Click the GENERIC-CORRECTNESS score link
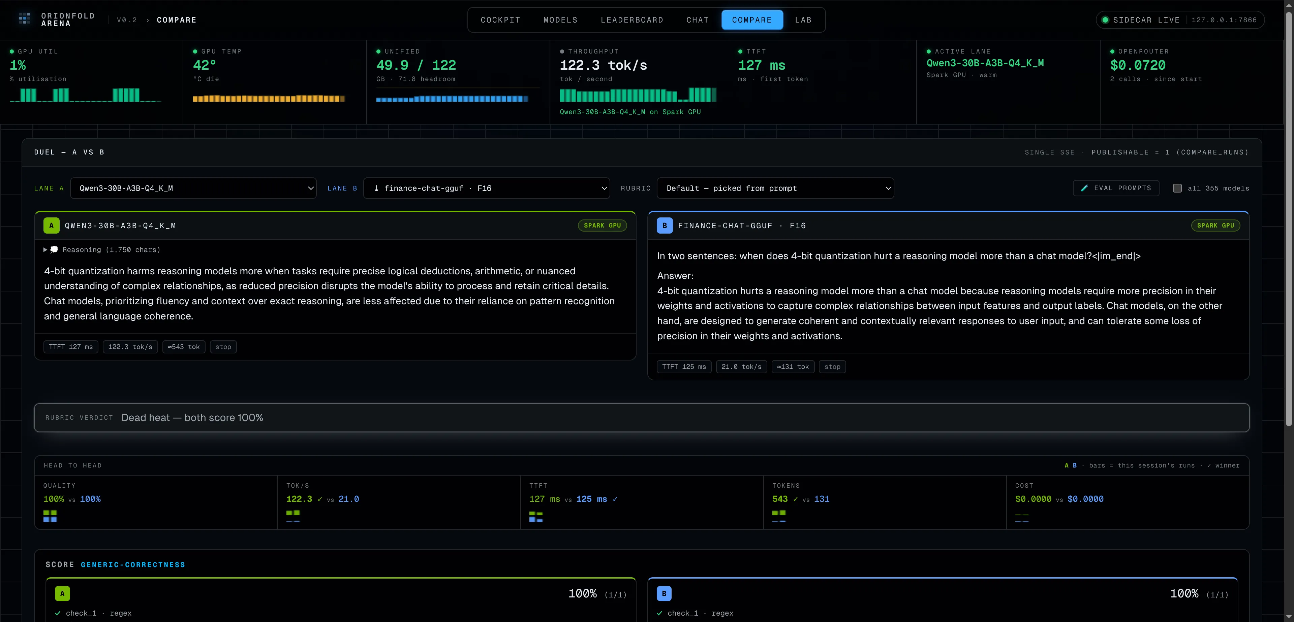This screenshot has height=622, width=1294. point(133,565)
